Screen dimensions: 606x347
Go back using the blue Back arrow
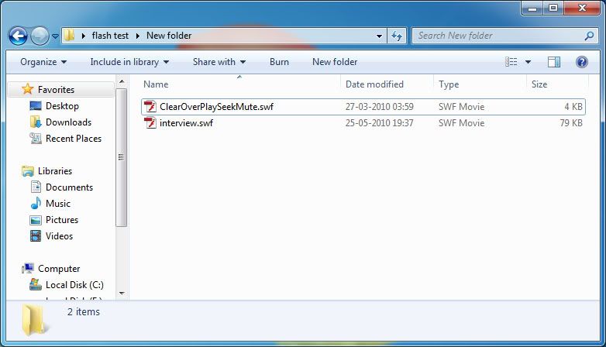point(18,36)
